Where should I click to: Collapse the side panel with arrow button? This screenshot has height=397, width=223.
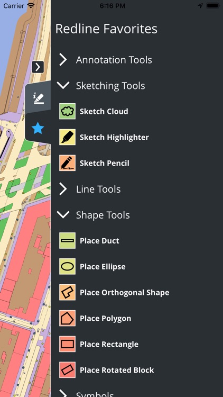click(38, 67)
